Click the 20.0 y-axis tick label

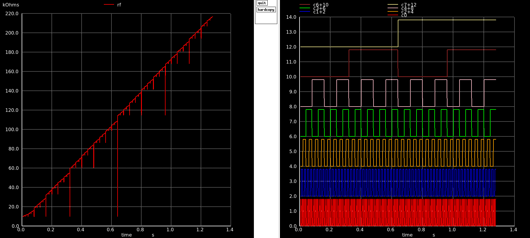point(13,207)
